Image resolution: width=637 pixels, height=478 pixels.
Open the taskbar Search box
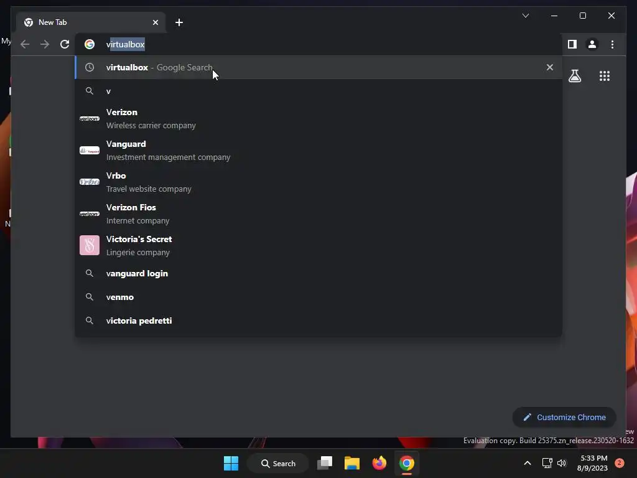click(x=278, y=463)
